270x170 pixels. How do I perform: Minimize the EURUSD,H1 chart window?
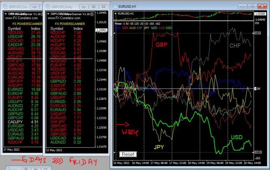(242, 6)
